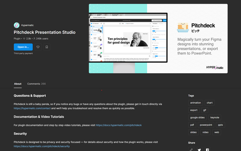Switch to the About tab
The width and height of the screenshot is (241, 151).
point(18,84)
